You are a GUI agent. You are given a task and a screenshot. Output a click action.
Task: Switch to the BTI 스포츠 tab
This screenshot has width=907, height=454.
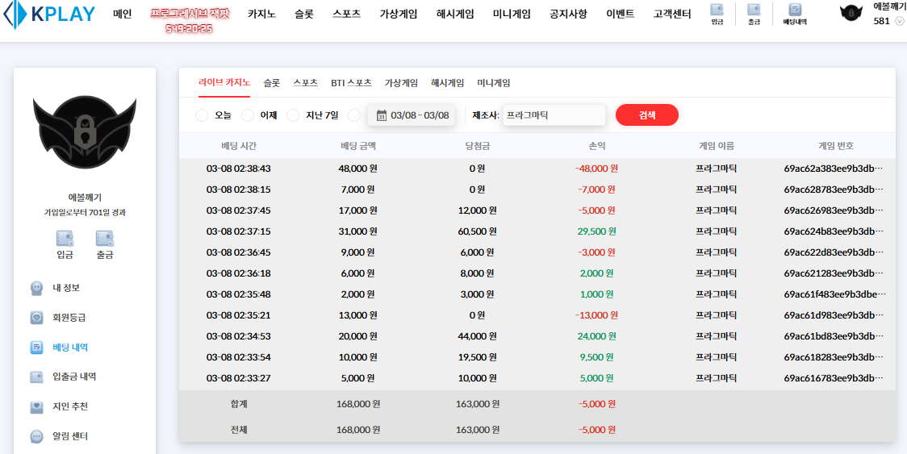[x=351, y=82]
